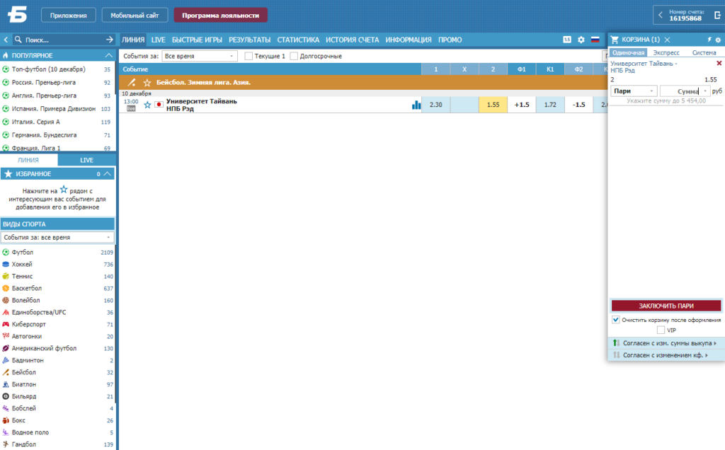Click the Russian flag language icon
This screenshot has height=450, width=725.
click(x=595, y=40)
